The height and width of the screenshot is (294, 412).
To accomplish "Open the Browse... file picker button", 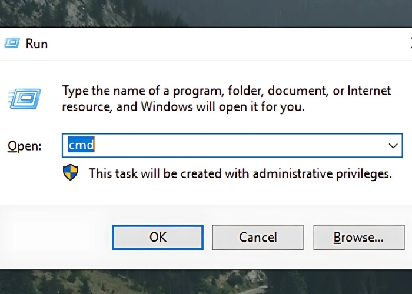I will point(358,237).
